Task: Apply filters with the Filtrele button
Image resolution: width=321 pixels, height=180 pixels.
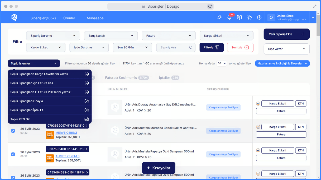Action: point(212,48)
